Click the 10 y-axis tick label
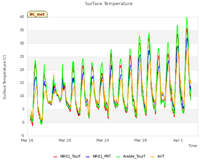This screenshot has width=218, height=163. (22, 96)
